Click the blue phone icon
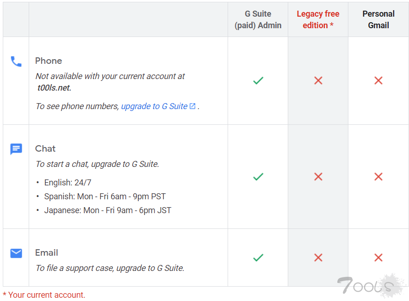409x301 pixels. (16, 61)
